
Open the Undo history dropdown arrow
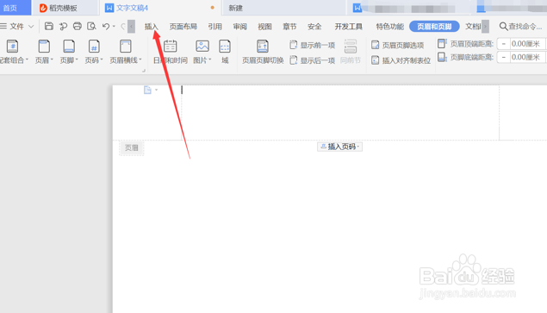pos(114,27)
